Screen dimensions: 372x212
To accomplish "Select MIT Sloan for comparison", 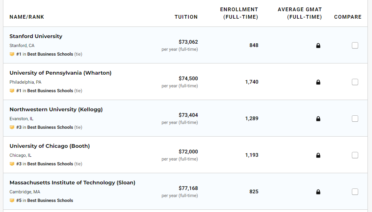I will [355, 191].
